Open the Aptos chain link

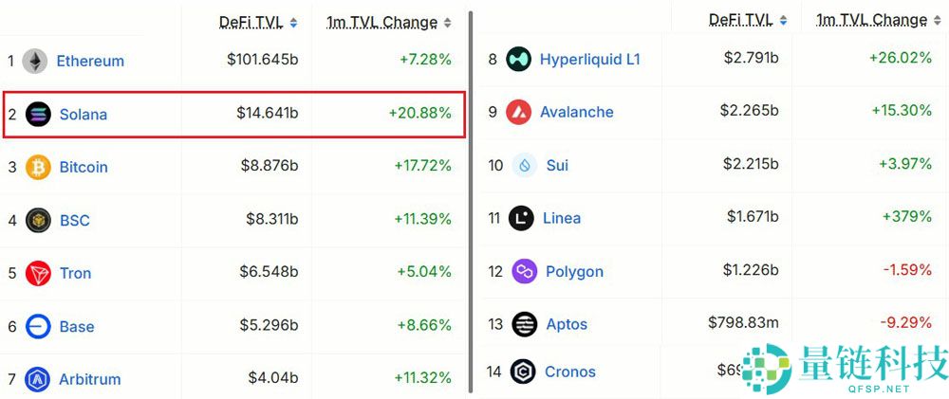pos(567,325)
